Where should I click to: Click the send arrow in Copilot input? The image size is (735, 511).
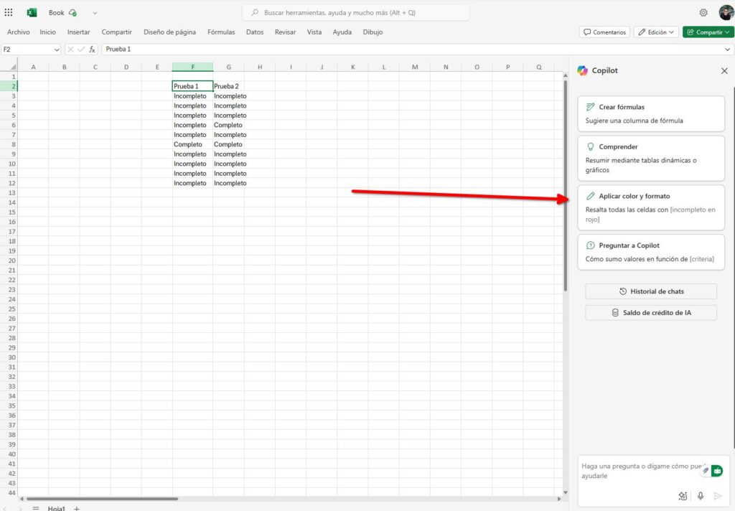click(x=717, y=496)
